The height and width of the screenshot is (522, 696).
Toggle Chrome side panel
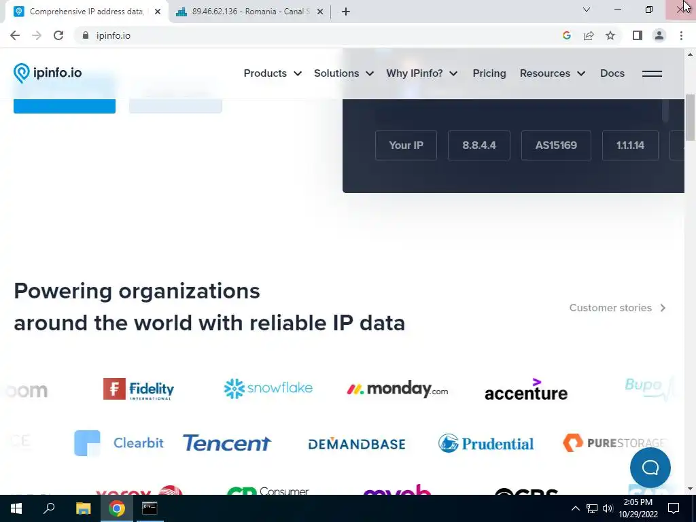coord(638,35)
